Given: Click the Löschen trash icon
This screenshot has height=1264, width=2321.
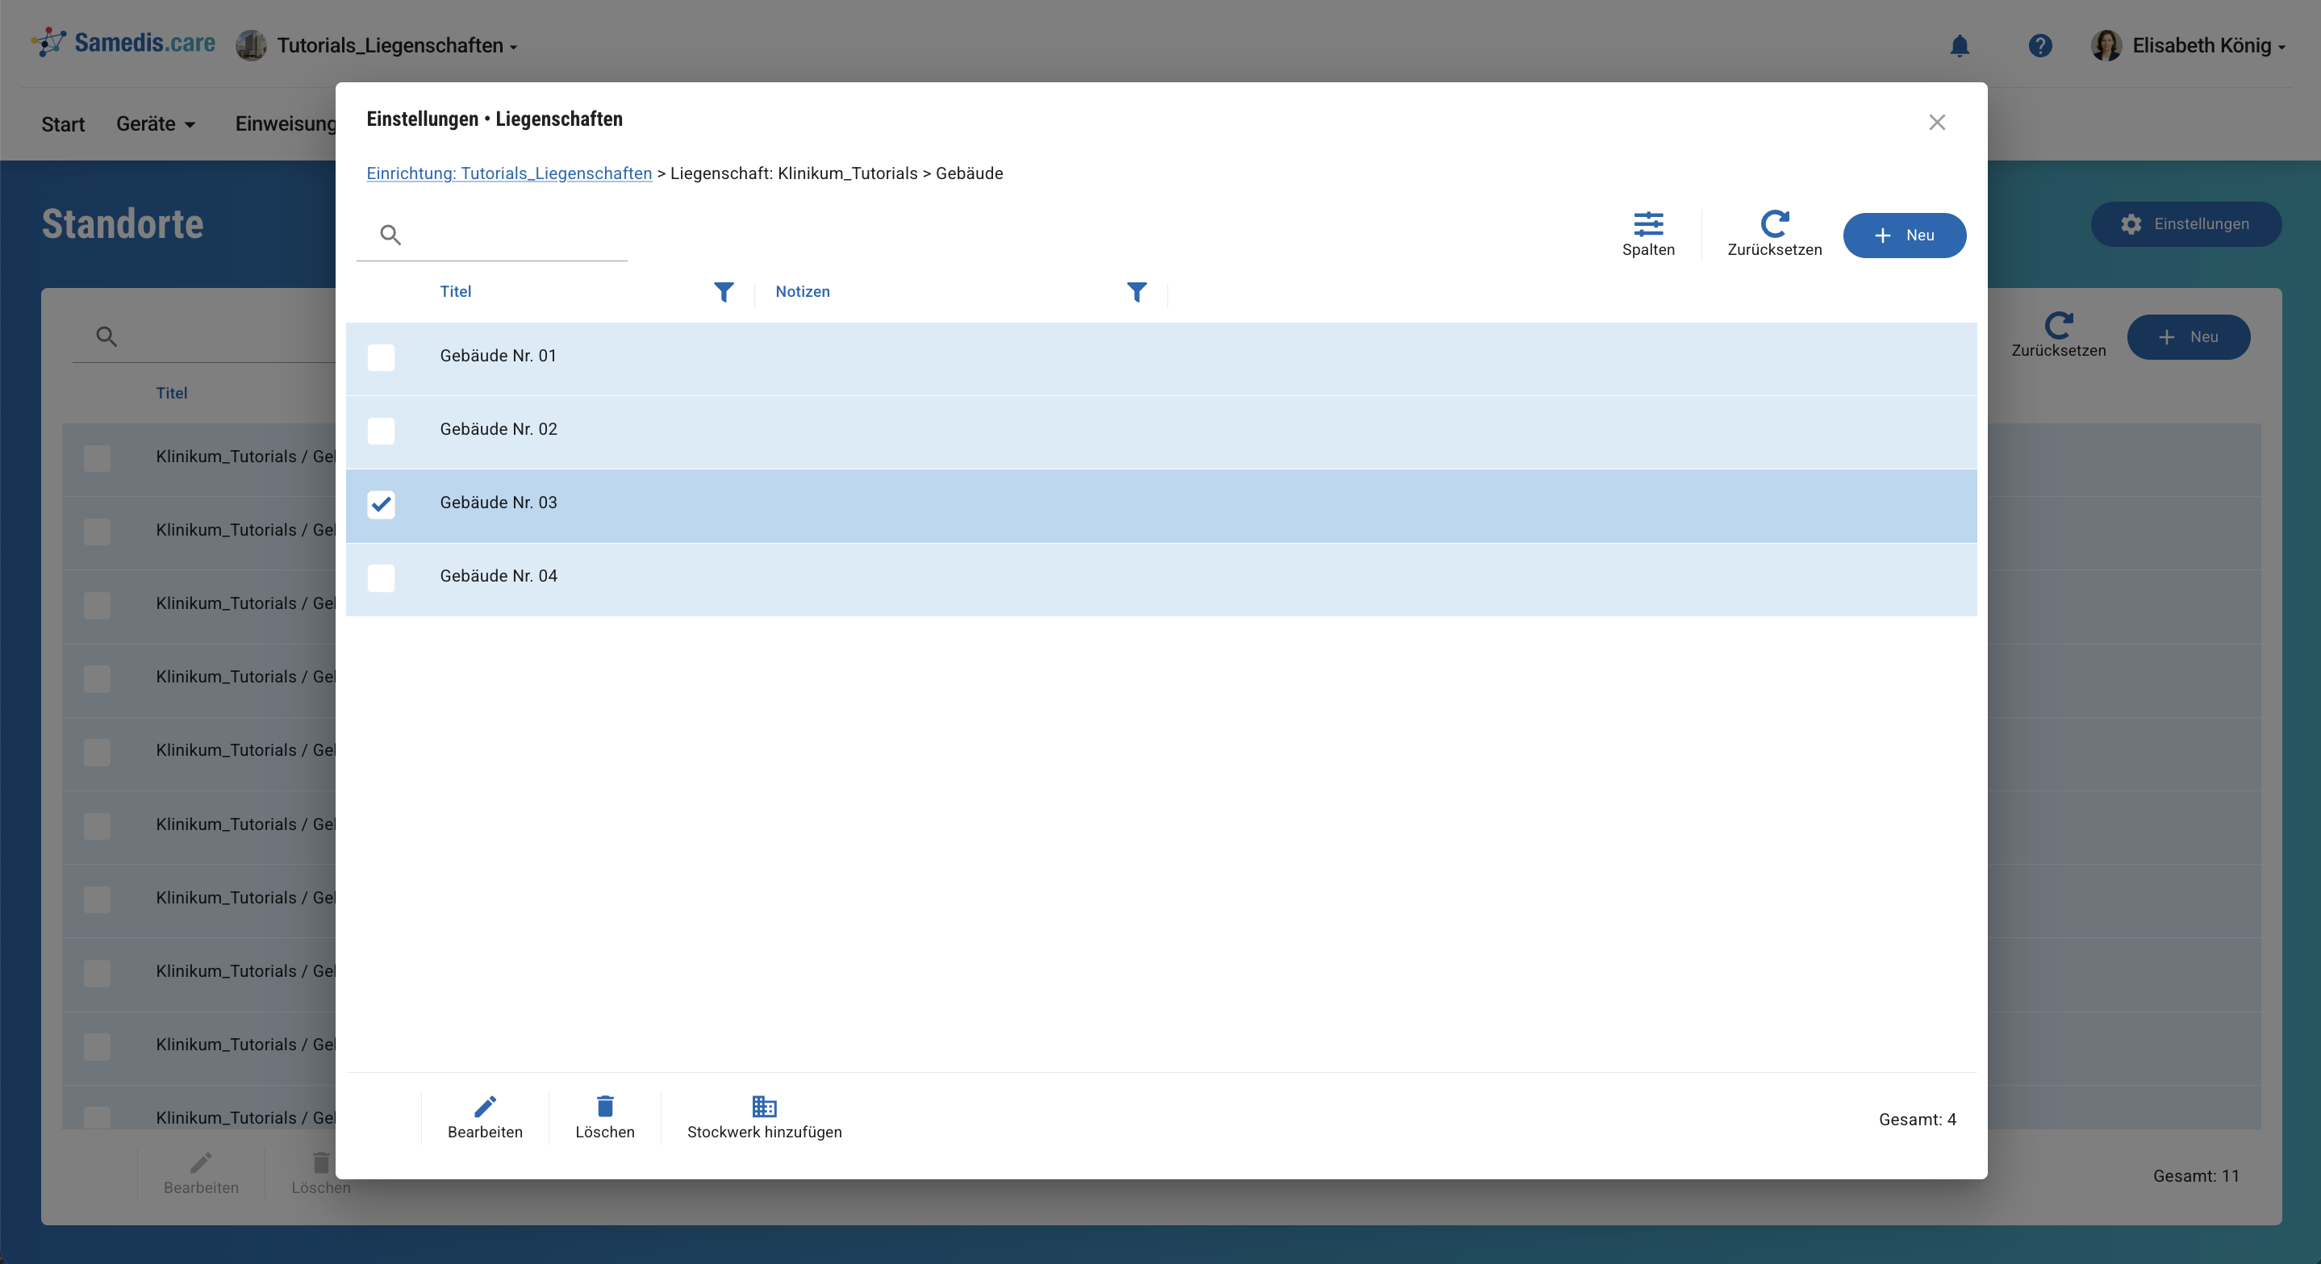Looking at the screenshot, I should (x=604, y=1107).
